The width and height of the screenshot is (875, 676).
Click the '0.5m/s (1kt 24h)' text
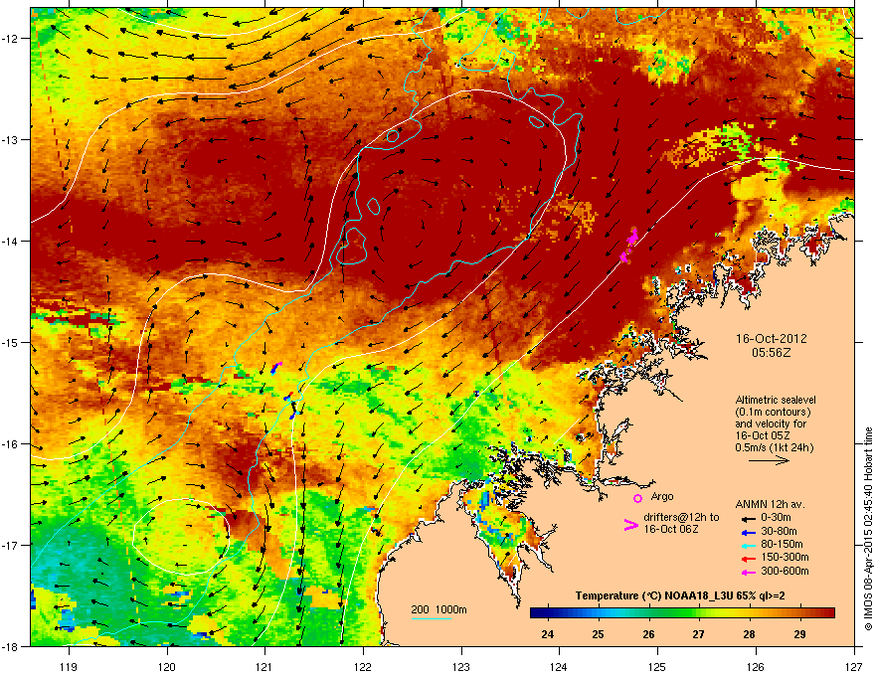(x=775, y=447)
